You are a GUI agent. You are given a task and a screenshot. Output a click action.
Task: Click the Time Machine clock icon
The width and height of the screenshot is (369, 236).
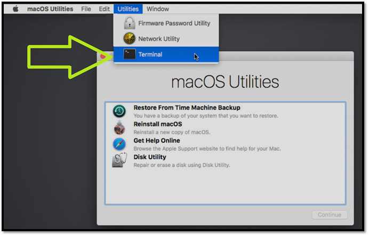click(x=119, y=111)
